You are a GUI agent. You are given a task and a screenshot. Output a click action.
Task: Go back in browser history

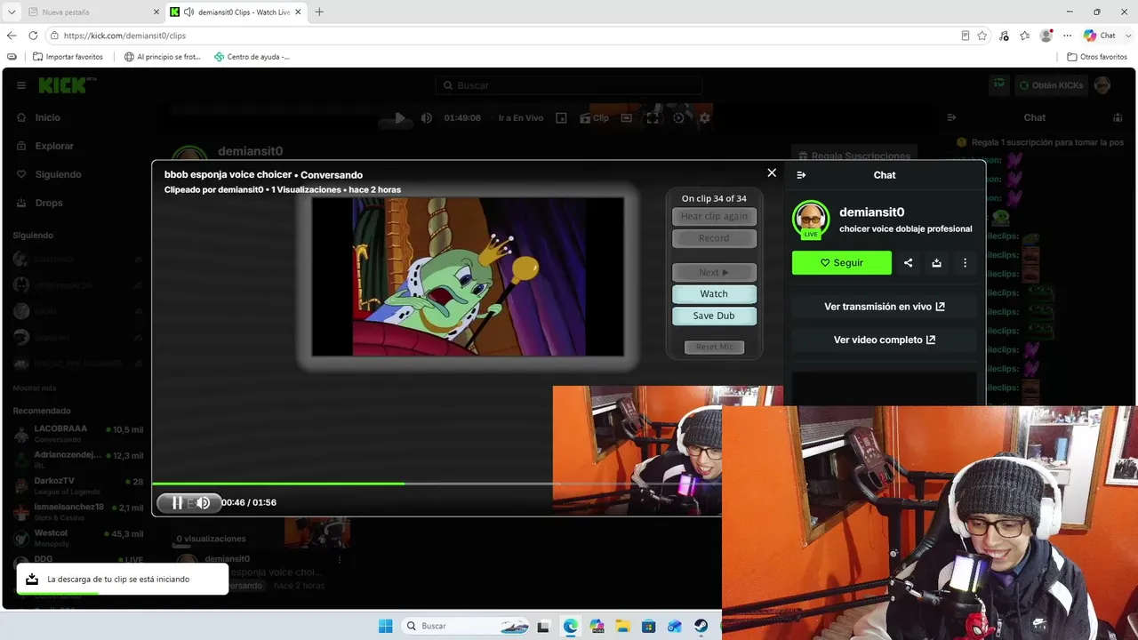(12, 36)
